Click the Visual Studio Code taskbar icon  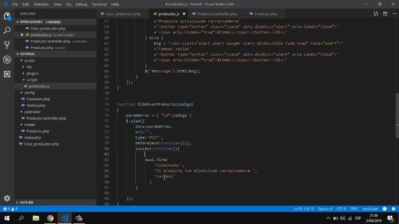click(65, 218)
